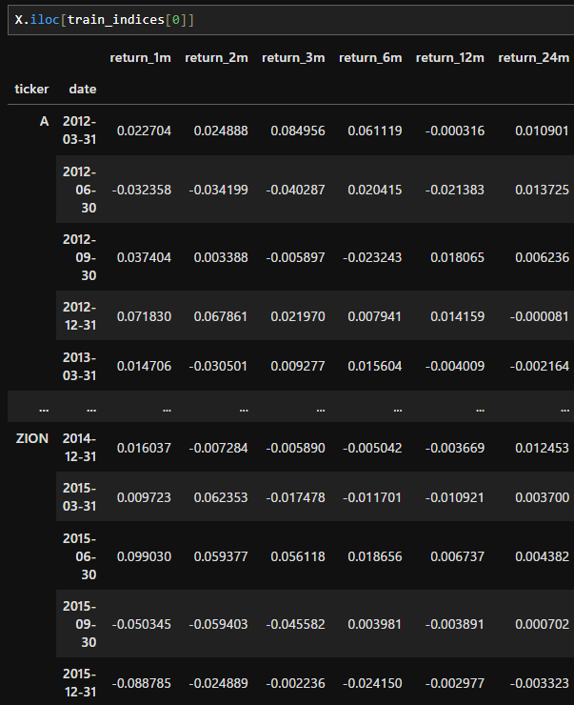Image resolution: width=574 pixels, height=705 pixels.
Task: Click the return_2m column header
Action: [216, 57]
